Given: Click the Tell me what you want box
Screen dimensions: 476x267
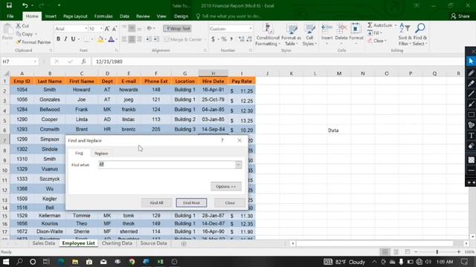Looking at the screenshot, I should tap(228, 16).
